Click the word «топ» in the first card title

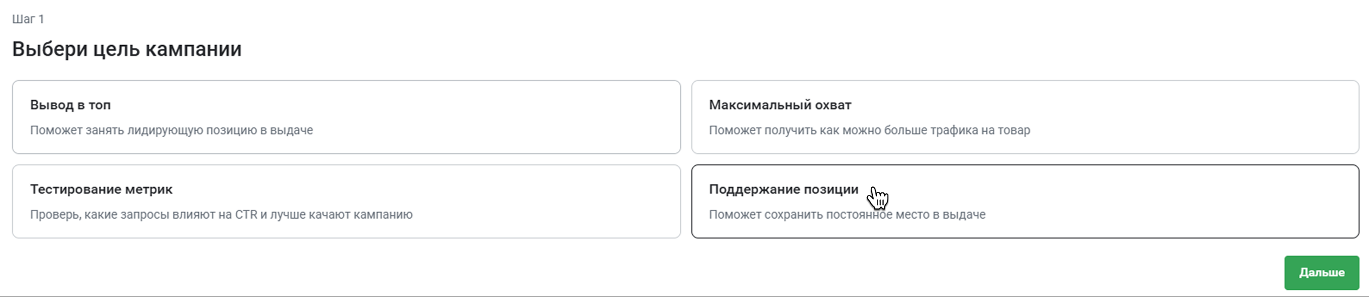pyautogui.click(x=100, y=105)
